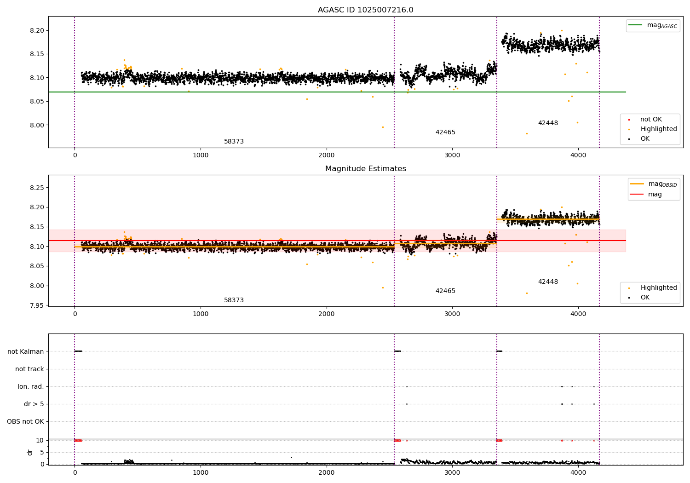Click the "10" tick on the dr axis
This screenshot has width=690, height=483.
(x=40, y=440)
